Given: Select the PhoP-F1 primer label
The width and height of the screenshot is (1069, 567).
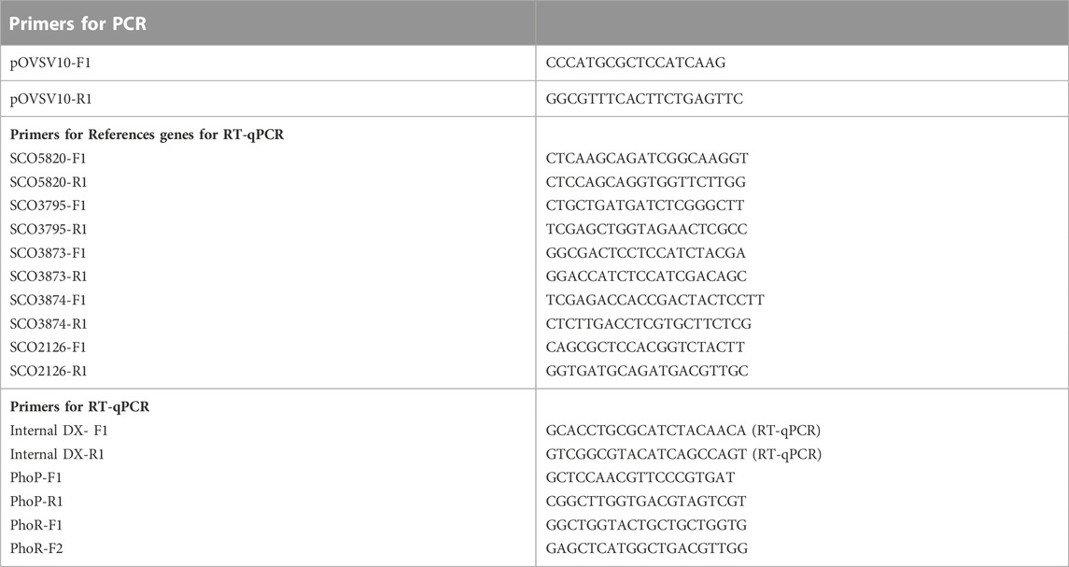Looking at the screenshot, I should [35, 477].
